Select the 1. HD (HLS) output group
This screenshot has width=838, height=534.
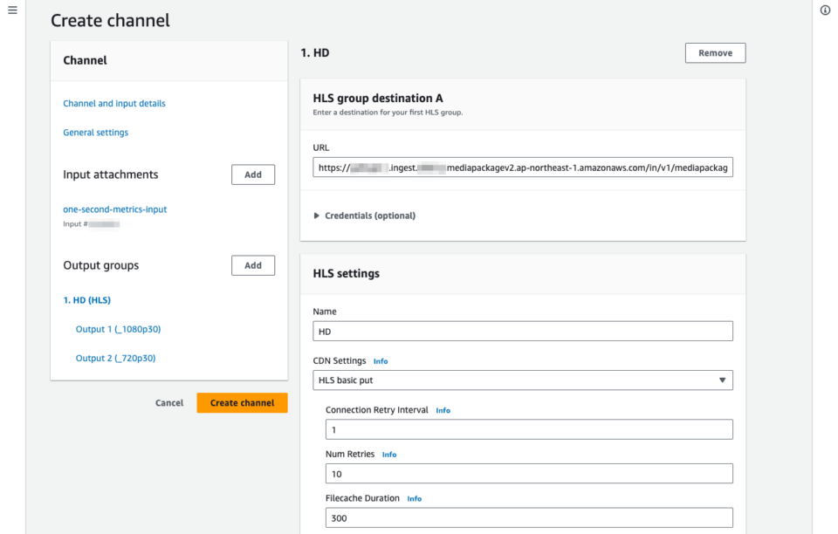(86, 299)
